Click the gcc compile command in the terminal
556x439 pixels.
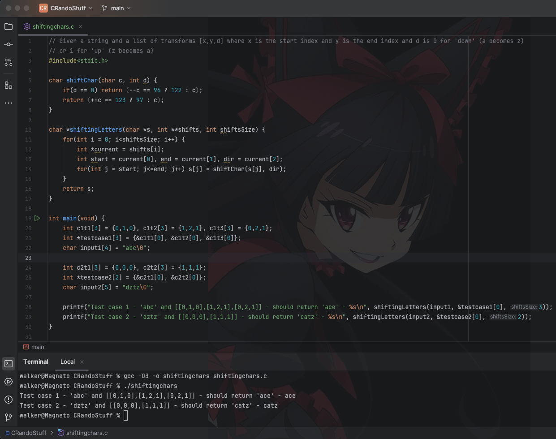[195, 376]
